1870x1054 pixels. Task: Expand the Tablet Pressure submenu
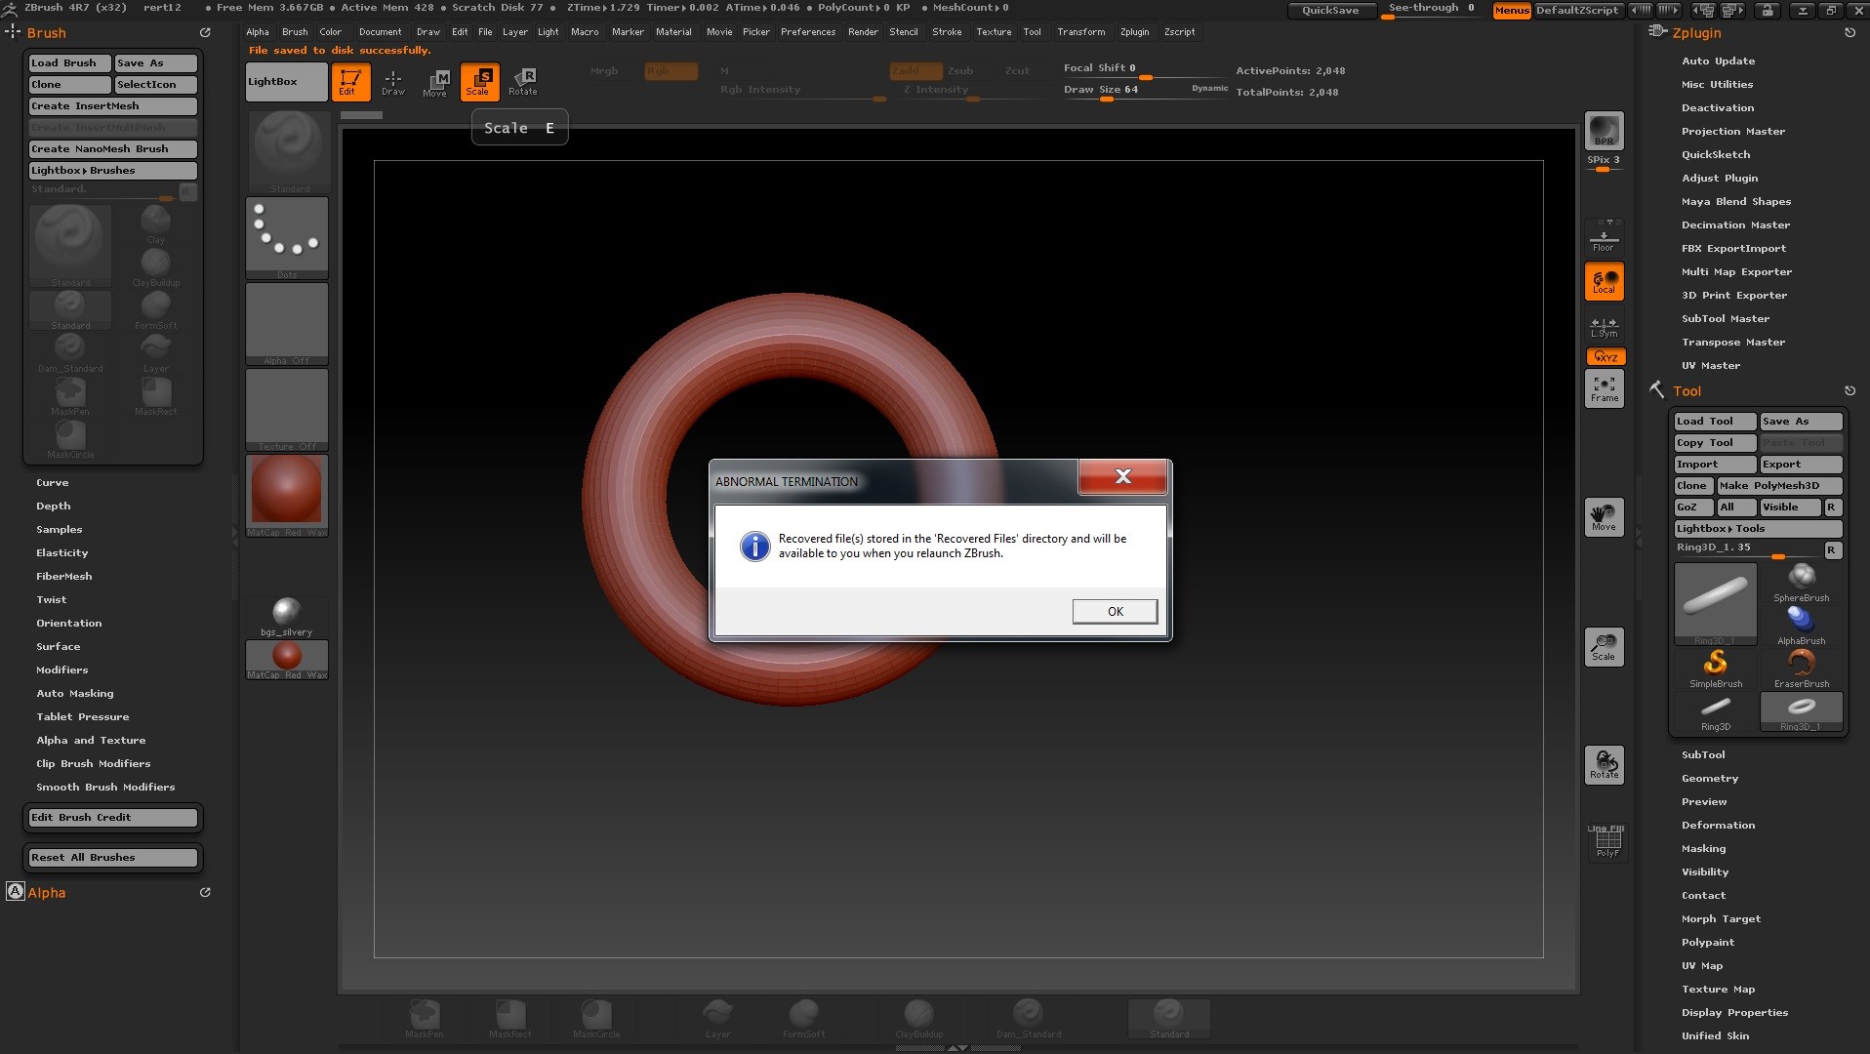(83, 717)
